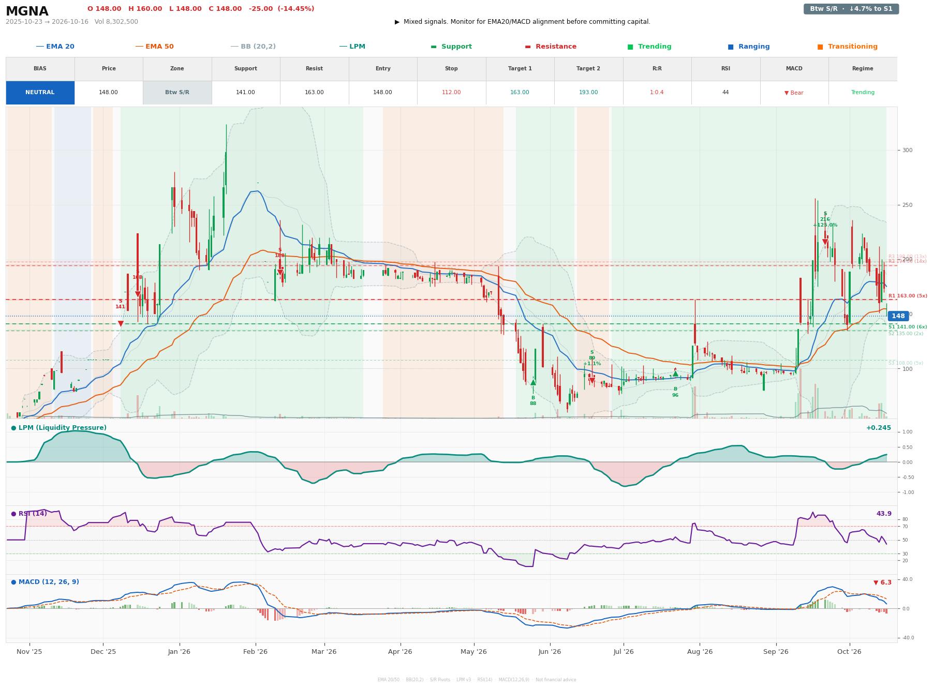The width and height of the screenshot is (933, 688).
Task: Click the Transitioning legend entry
Action: [848, 47]
